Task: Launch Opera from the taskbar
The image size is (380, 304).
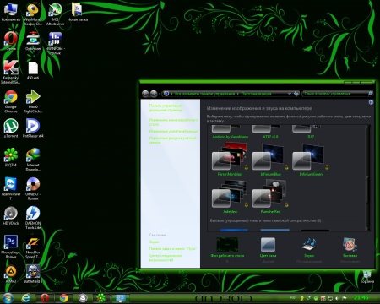Action: [x=45, y=298]
